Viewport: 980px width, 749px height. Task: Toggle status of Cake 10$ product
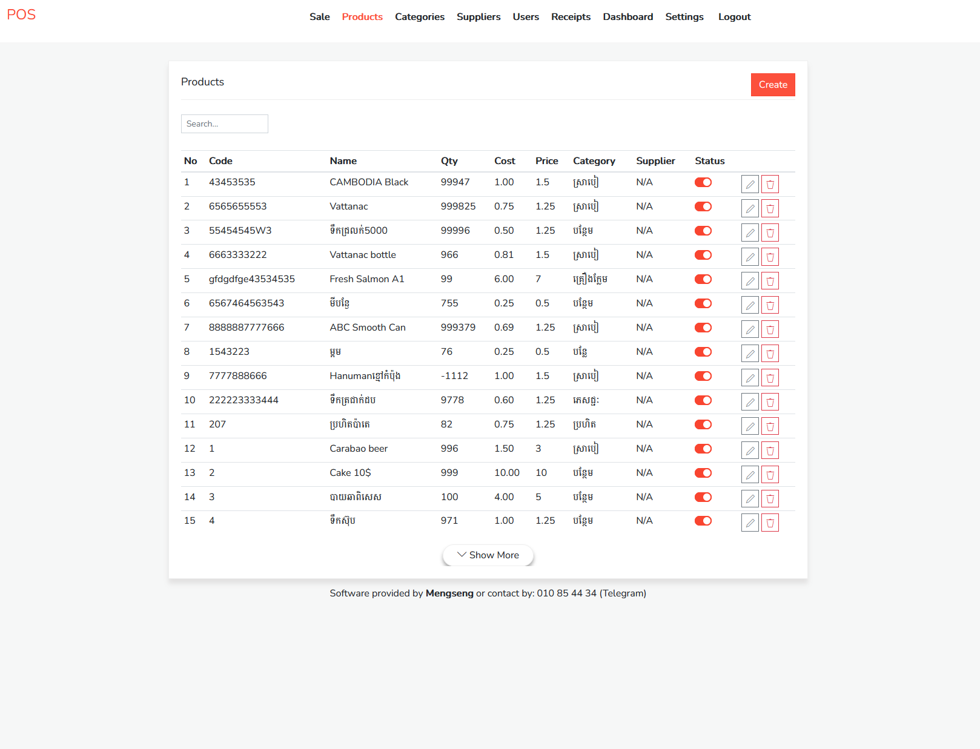703,473
